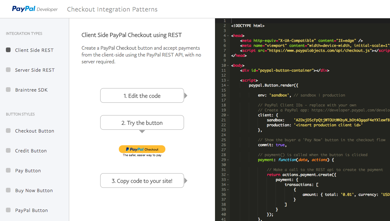The height and width of the screenshot is (221, 390).
Task: Choose the Pay Button style
Action: 8,170
